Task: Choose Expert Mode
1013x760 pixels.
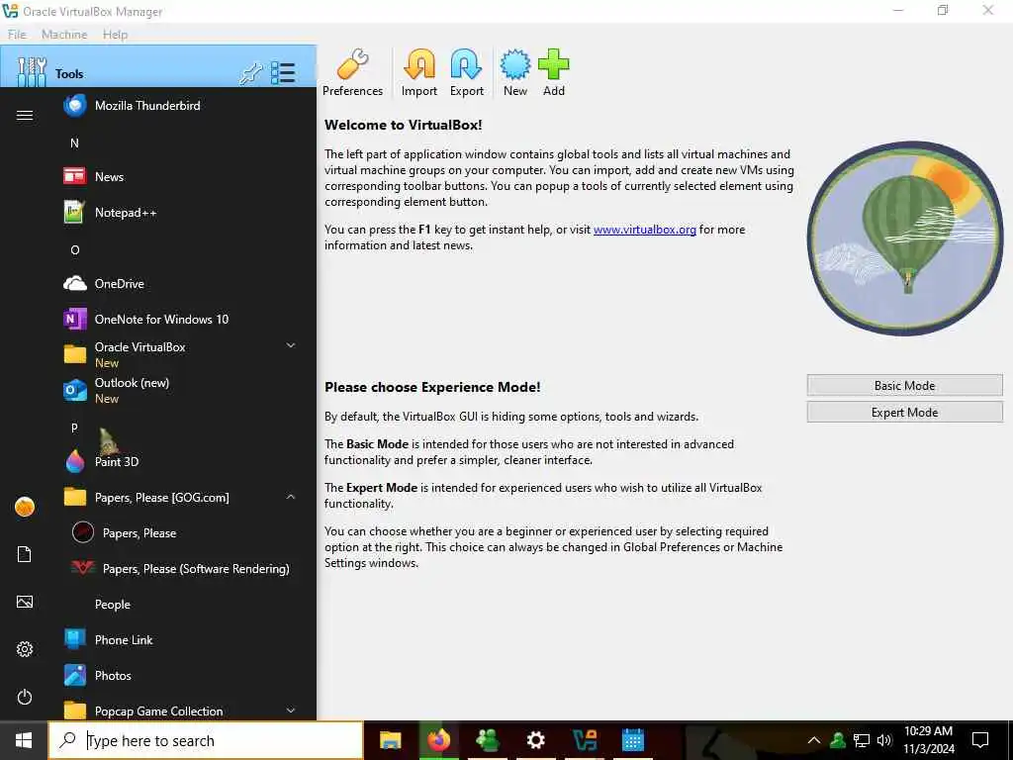Action: [x=904, y=412]
